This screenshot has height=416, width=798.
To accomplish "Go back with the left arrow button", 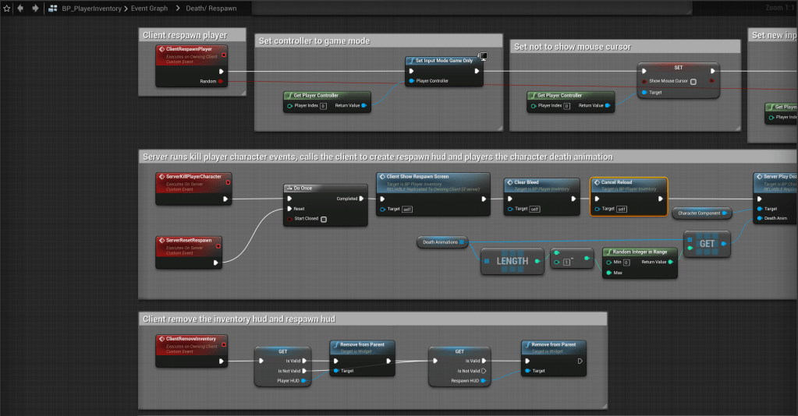I will (x=20, y=8).
